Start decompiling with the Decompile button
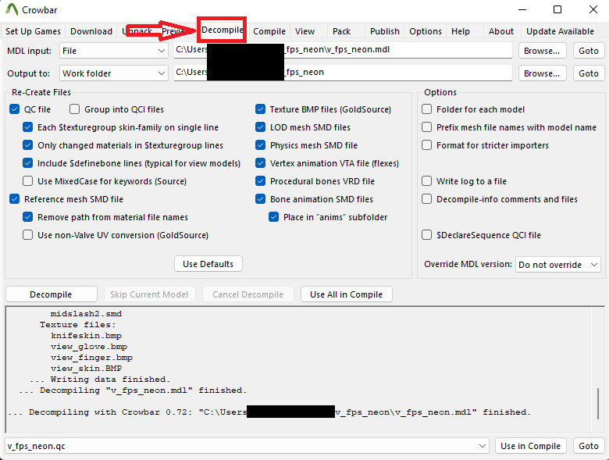The height and width of the screenshot is (460, 609). click(51, 294)
